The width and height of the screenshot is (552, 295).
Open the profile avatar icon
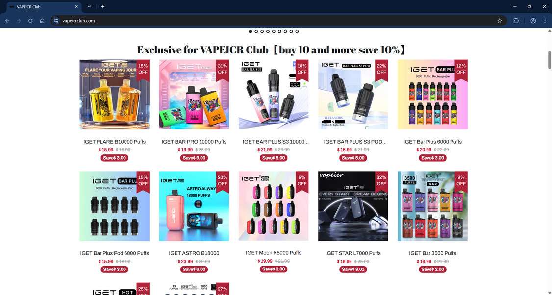(533, 21)
